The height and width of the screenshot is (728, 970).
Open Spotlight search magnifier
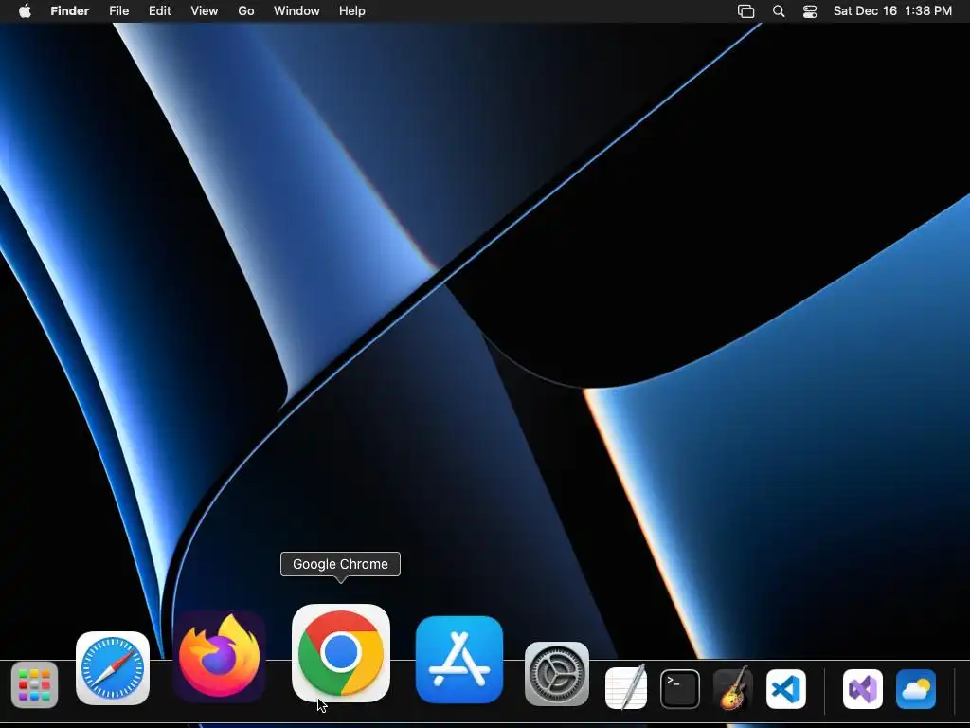point(779,11)
